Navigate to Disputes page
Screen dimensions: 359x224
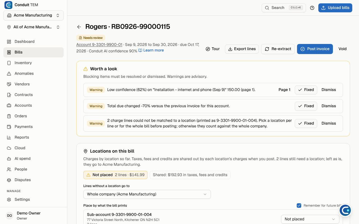[33, 180]
